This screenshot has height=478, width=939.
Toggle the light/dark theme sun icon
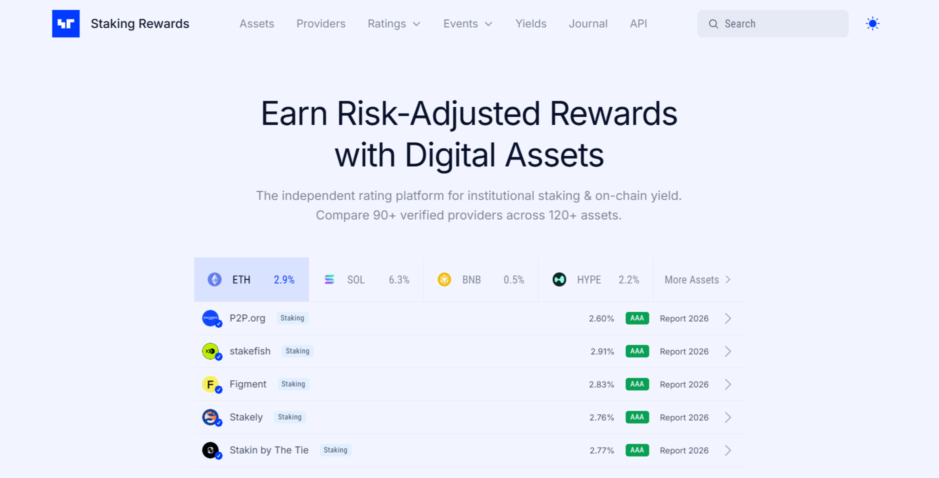pos(872,23)
